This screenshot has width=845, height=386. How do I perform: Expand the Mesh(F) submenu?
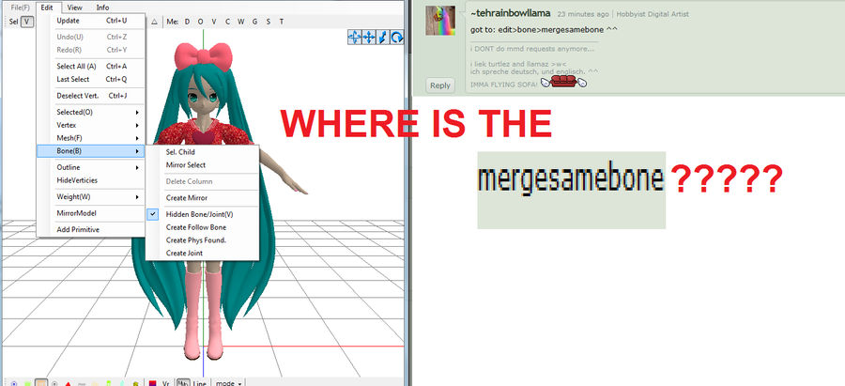click(90, 138)
